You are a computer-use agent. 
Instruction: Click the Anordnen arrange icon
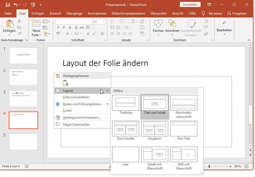tap(172, 23)
